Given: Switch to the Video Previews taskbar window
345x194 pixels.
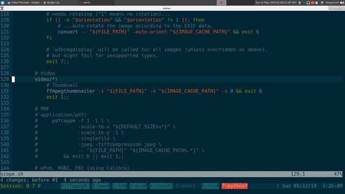Looking at the screenshot, I should (24, 3).
